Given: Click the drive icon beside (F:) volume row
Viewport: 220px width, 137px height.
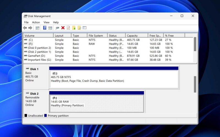Looking at the screenshot, I should pos(26,44).
